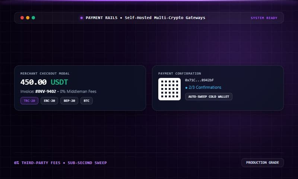Click the 0% THIRD-PARTY FEES footer text
298x179 pixels.
pyautogui.click(x=37, y=163)
